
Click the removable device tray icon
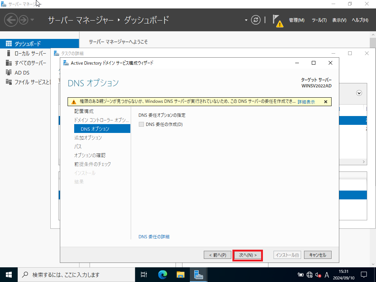300,275
